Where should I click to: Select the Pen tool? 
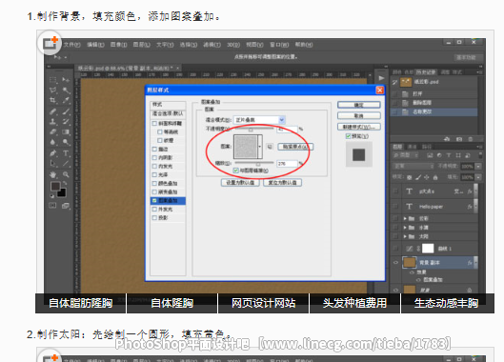[52, 153]
